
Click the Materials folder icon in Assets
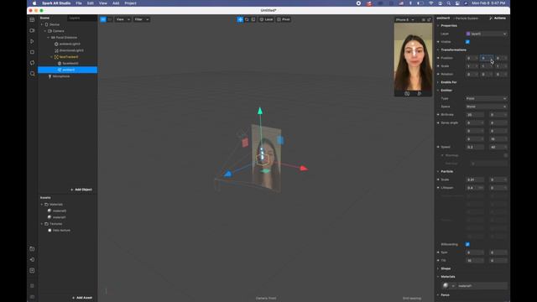coord(47,205)
